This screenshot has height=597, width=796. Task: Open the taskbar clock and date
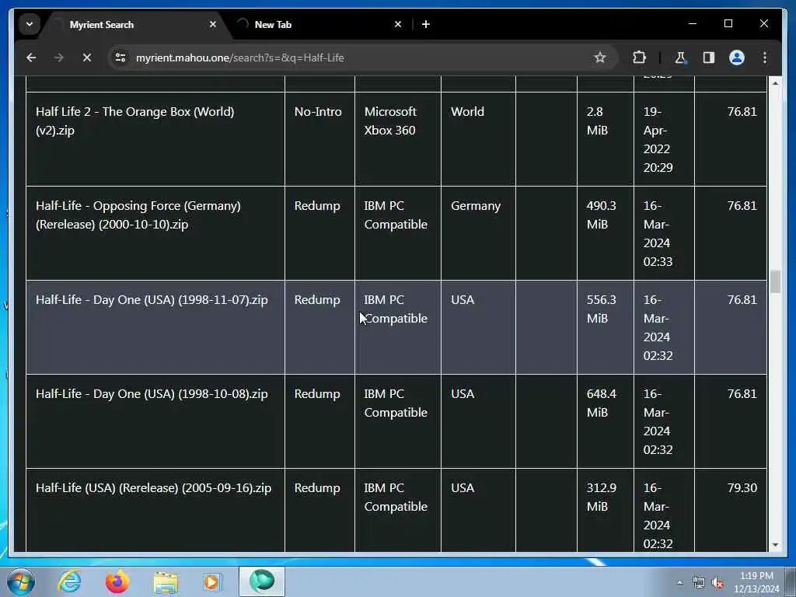coord(756,582)
